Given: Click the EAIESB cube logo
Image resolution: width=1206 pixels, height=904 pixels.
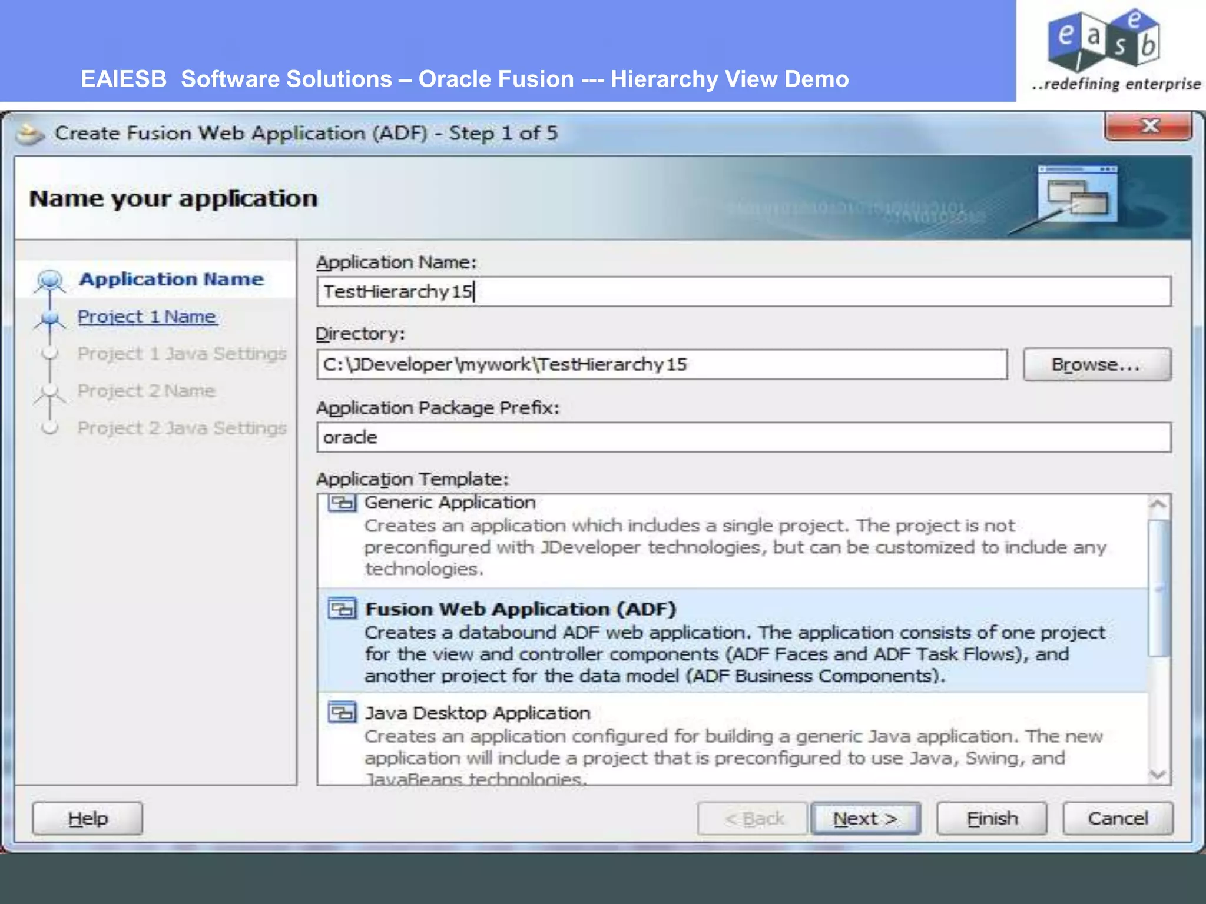Looking at the screenshot, I should (1104, 41).
